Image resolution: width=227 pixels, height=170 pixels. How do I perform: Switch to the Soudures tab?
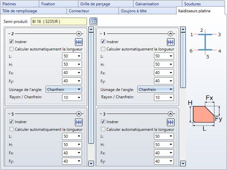(203, 4)
